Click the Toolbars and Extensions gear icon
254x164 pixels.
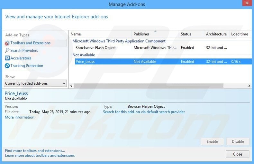tap(7, 43)
